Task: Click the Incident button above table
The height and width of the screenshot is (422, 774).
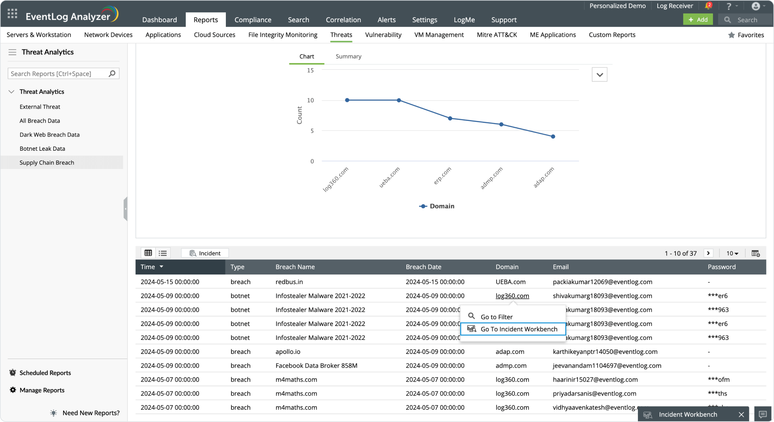Action: [x=205, y=253]
